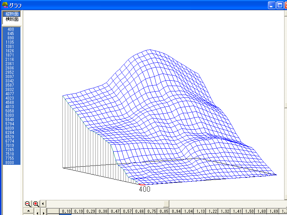
Task: Select value 6039 in the left list
Action: coord(11,128)
